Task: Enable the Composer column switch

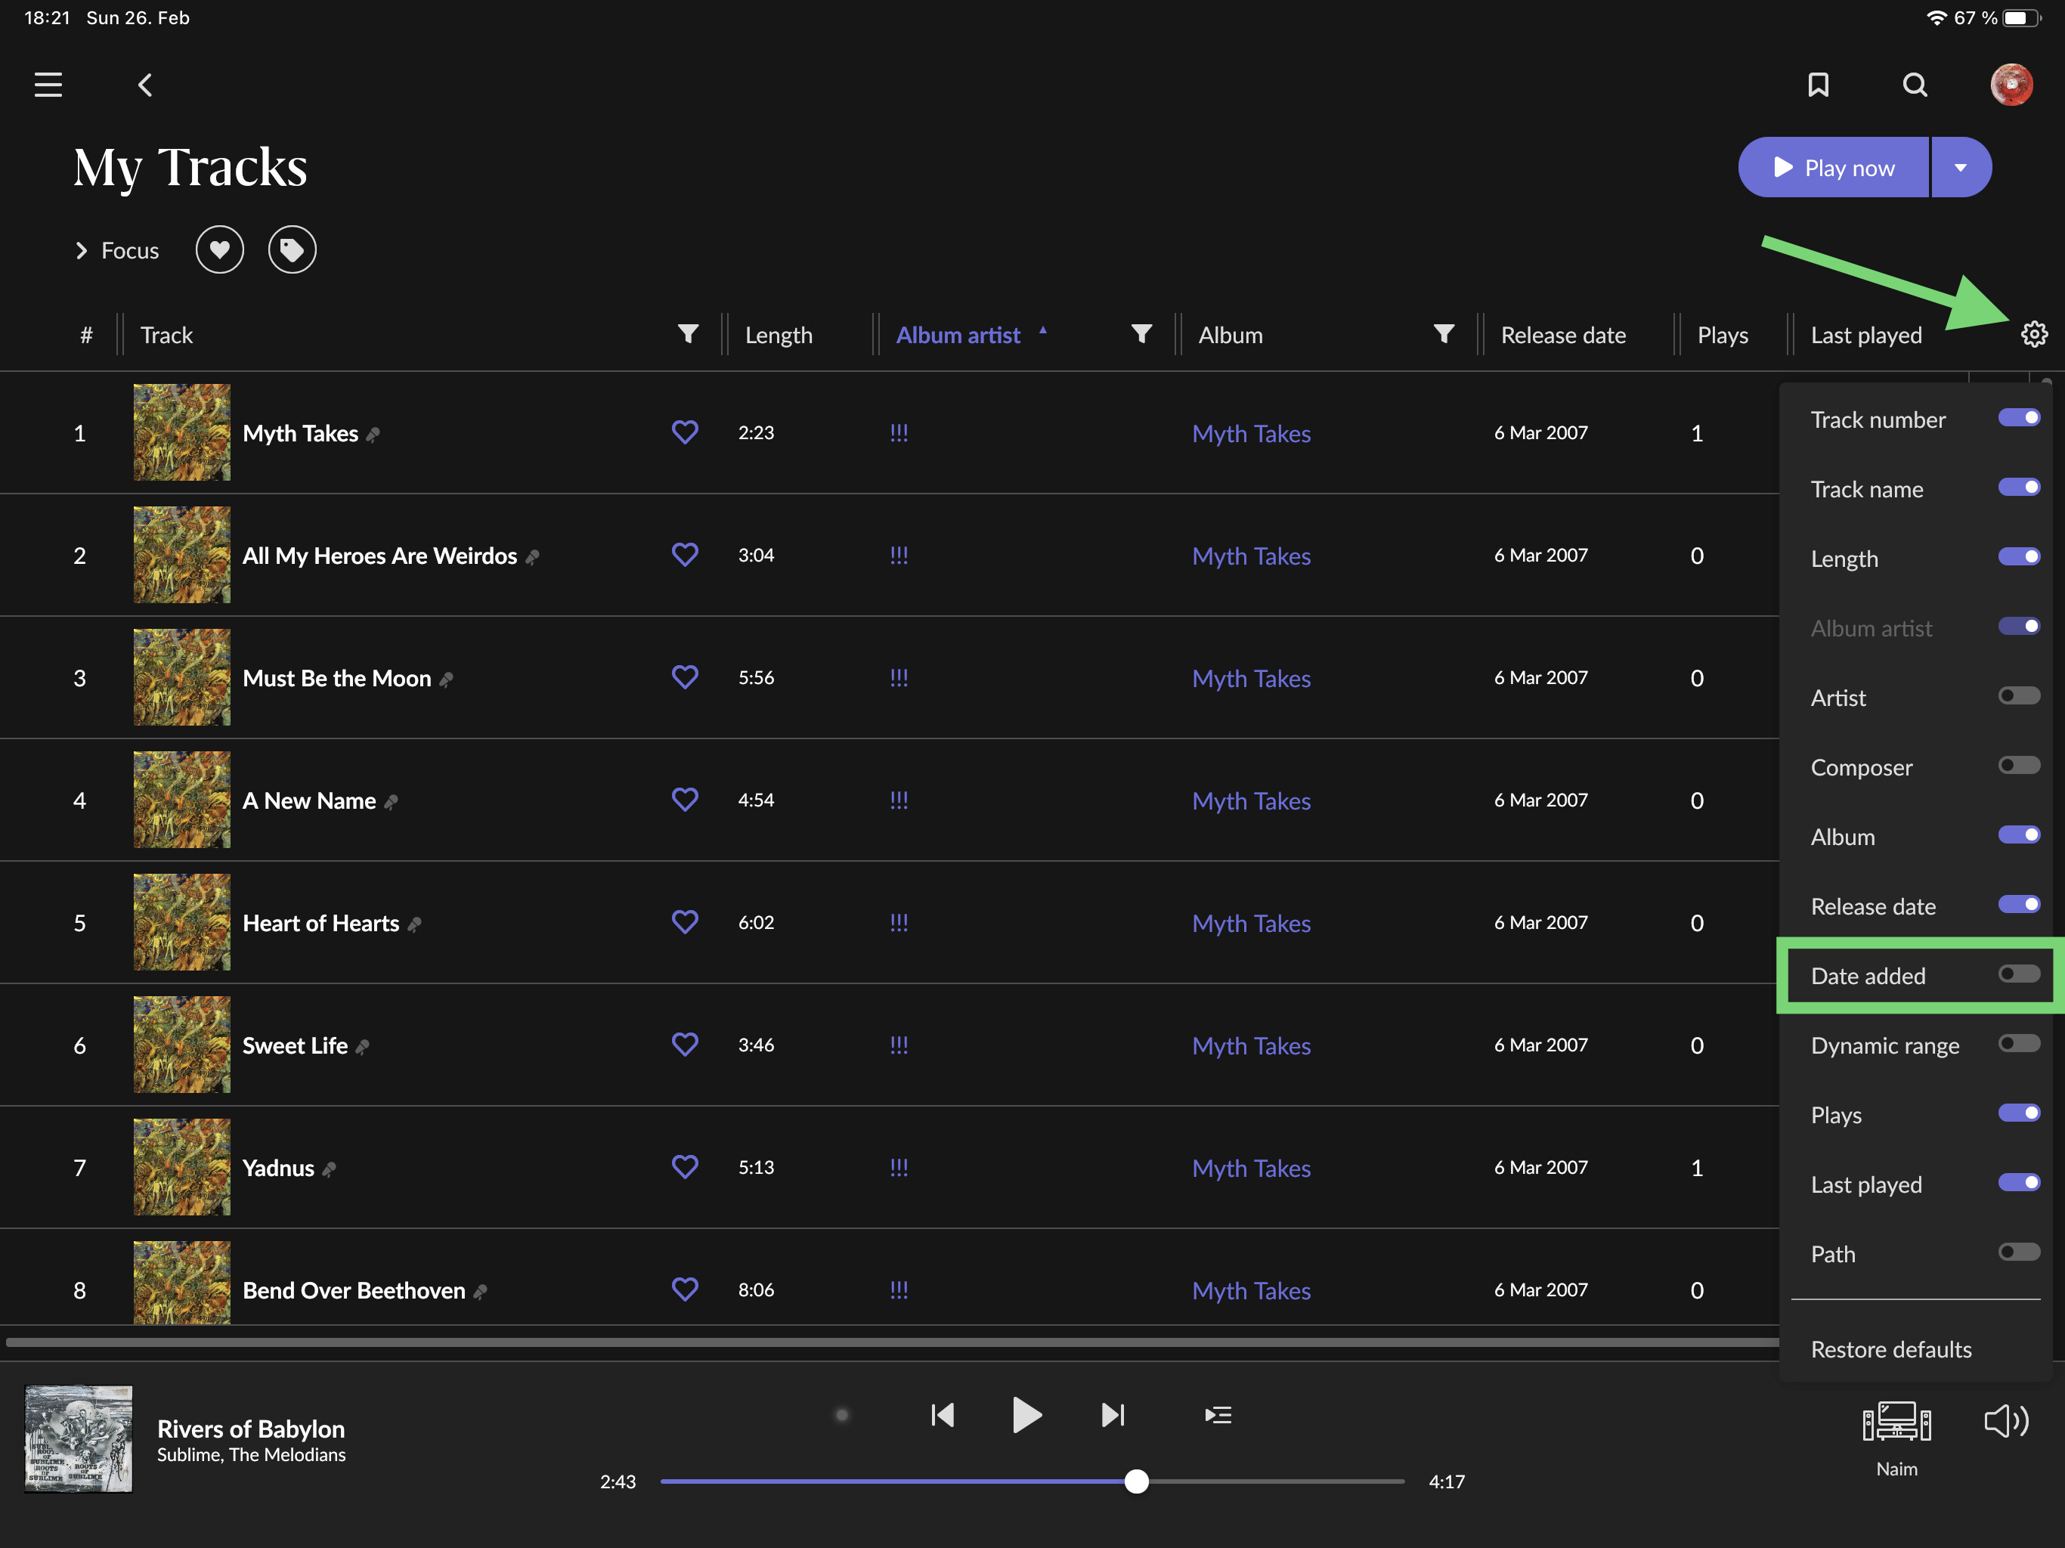Action: click(x=2018, y=766)
